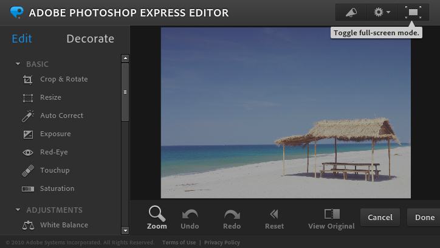Click the tools panel scroll up arrow

pyautogui.click(x=125, y=58)
